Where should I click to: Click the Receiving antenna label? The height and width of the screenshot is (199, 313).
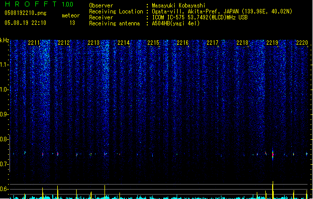click(114, 23)
